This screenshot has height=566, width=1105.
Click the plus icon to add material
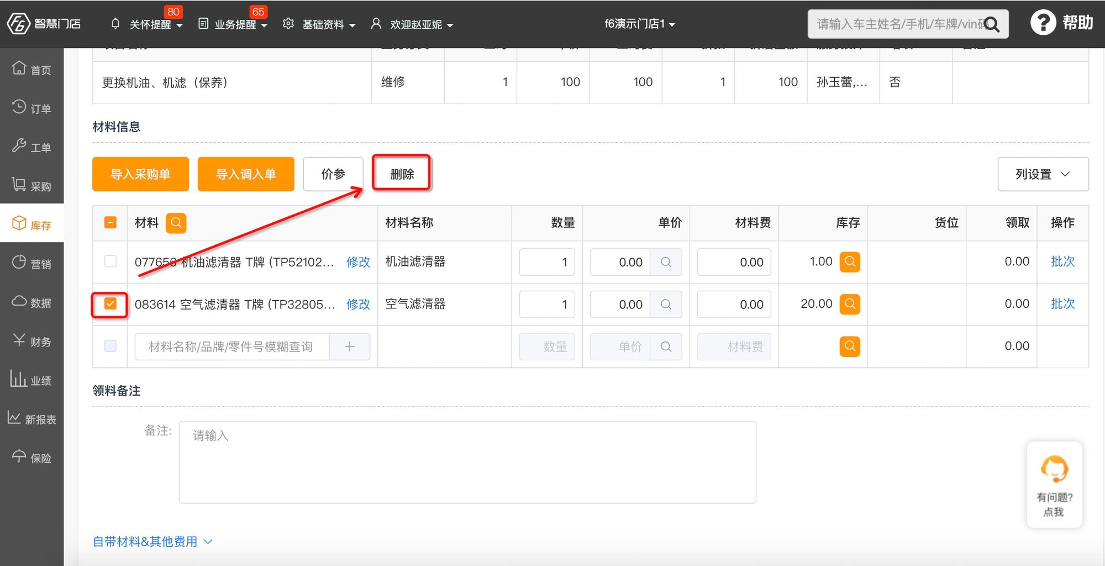click(x=350, y=346)
